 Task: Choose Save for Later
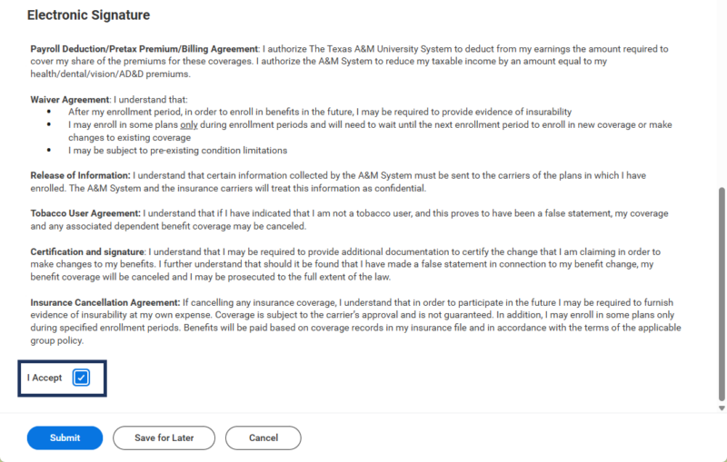164,437
